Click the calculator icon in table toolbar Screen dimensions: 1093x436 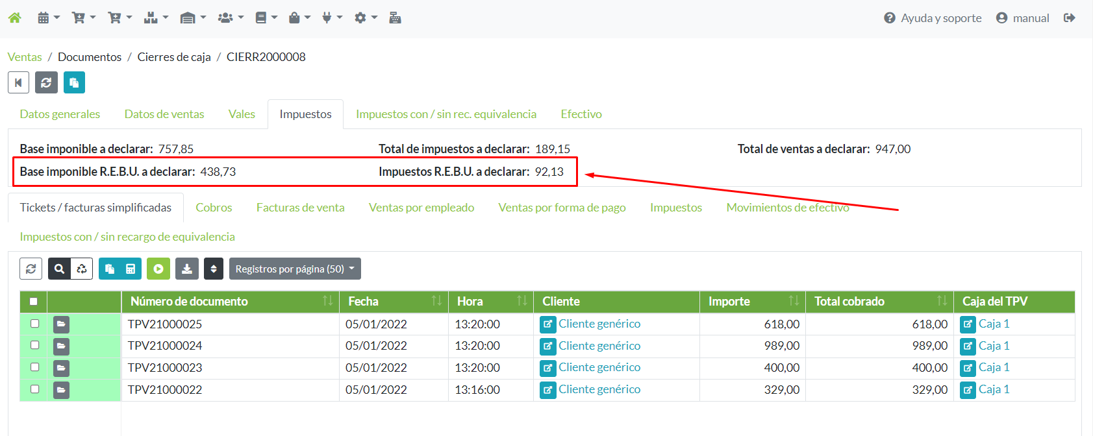[x=131, y=269]
